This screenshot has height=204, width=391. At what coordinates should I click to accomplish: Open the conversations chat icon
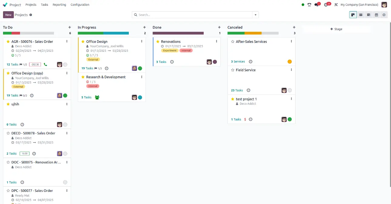[317, 5]
